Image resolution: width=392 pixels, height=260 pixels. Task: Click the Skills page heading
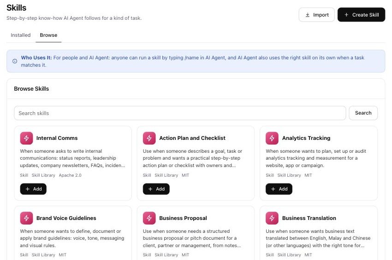tap(16, 8)
